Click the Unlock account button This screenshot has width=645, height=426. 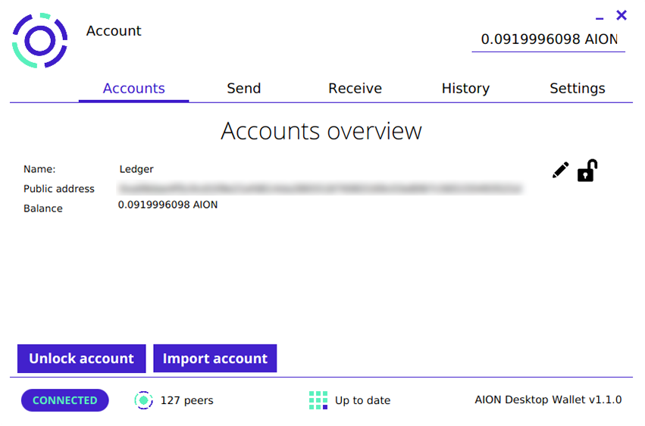pos(81,359)
